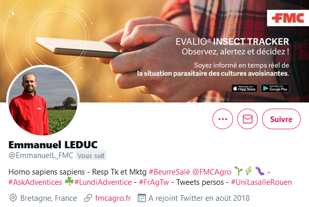Viewport: 309px width, 207px height.
Task: Click the location pin icon beside Bretagne
Action: (13, 198)
